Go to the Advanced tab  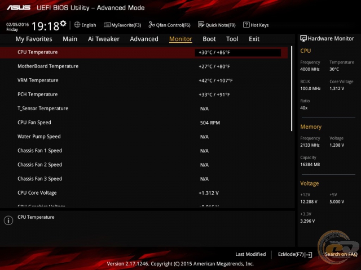tap(144, 39)
